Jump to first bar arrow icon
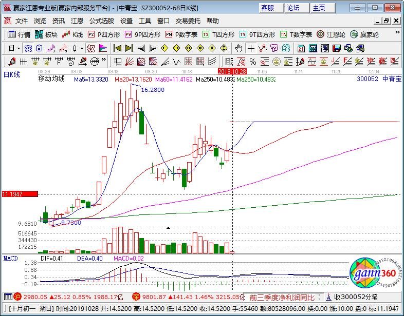This screenshot has width=404, height=316. [x=117, y=48]
